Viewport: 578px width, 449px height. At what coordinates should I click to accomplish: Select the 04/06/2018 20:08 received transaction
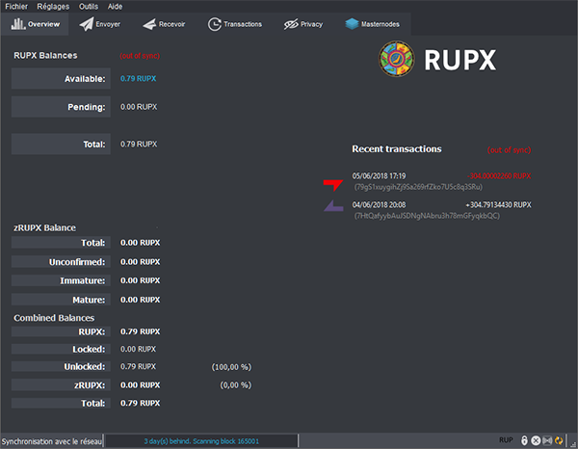point(428,210)
